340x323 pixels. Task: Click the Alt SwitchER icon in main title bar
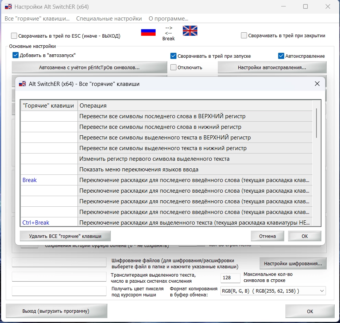(x=8, y=7)
